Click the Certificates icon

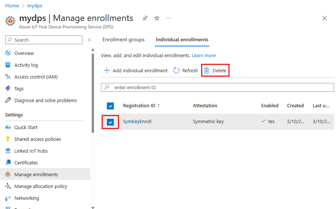tap(8, 163)
